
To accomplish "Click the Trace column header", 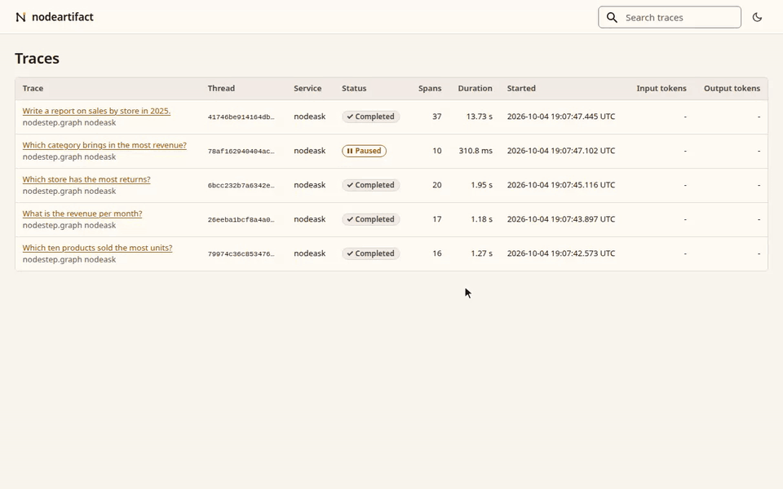I will click(x=33, y=88).
